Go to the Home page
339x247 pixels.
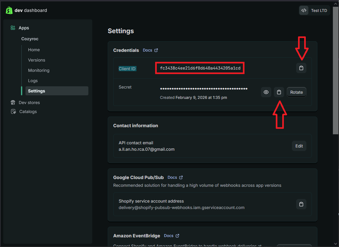pyautogui.click(x=34, y=50)
